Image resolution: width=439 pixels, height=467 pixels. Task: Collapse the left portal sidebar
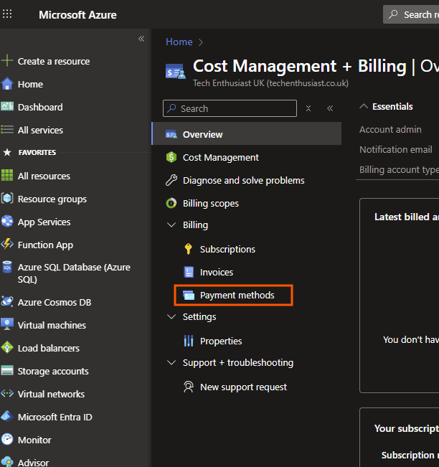click(141, 39)
